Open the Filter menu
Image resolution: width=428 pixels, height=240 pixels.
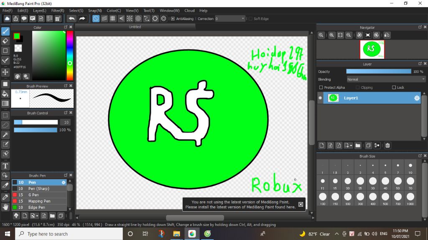pyautogui.click(x=58, y=10)
